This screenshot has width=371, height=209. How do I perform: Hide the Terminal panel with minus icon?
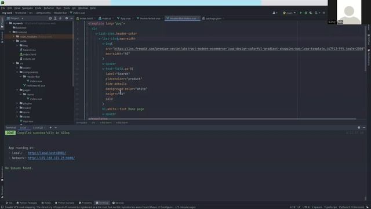(x=364, y=128)
